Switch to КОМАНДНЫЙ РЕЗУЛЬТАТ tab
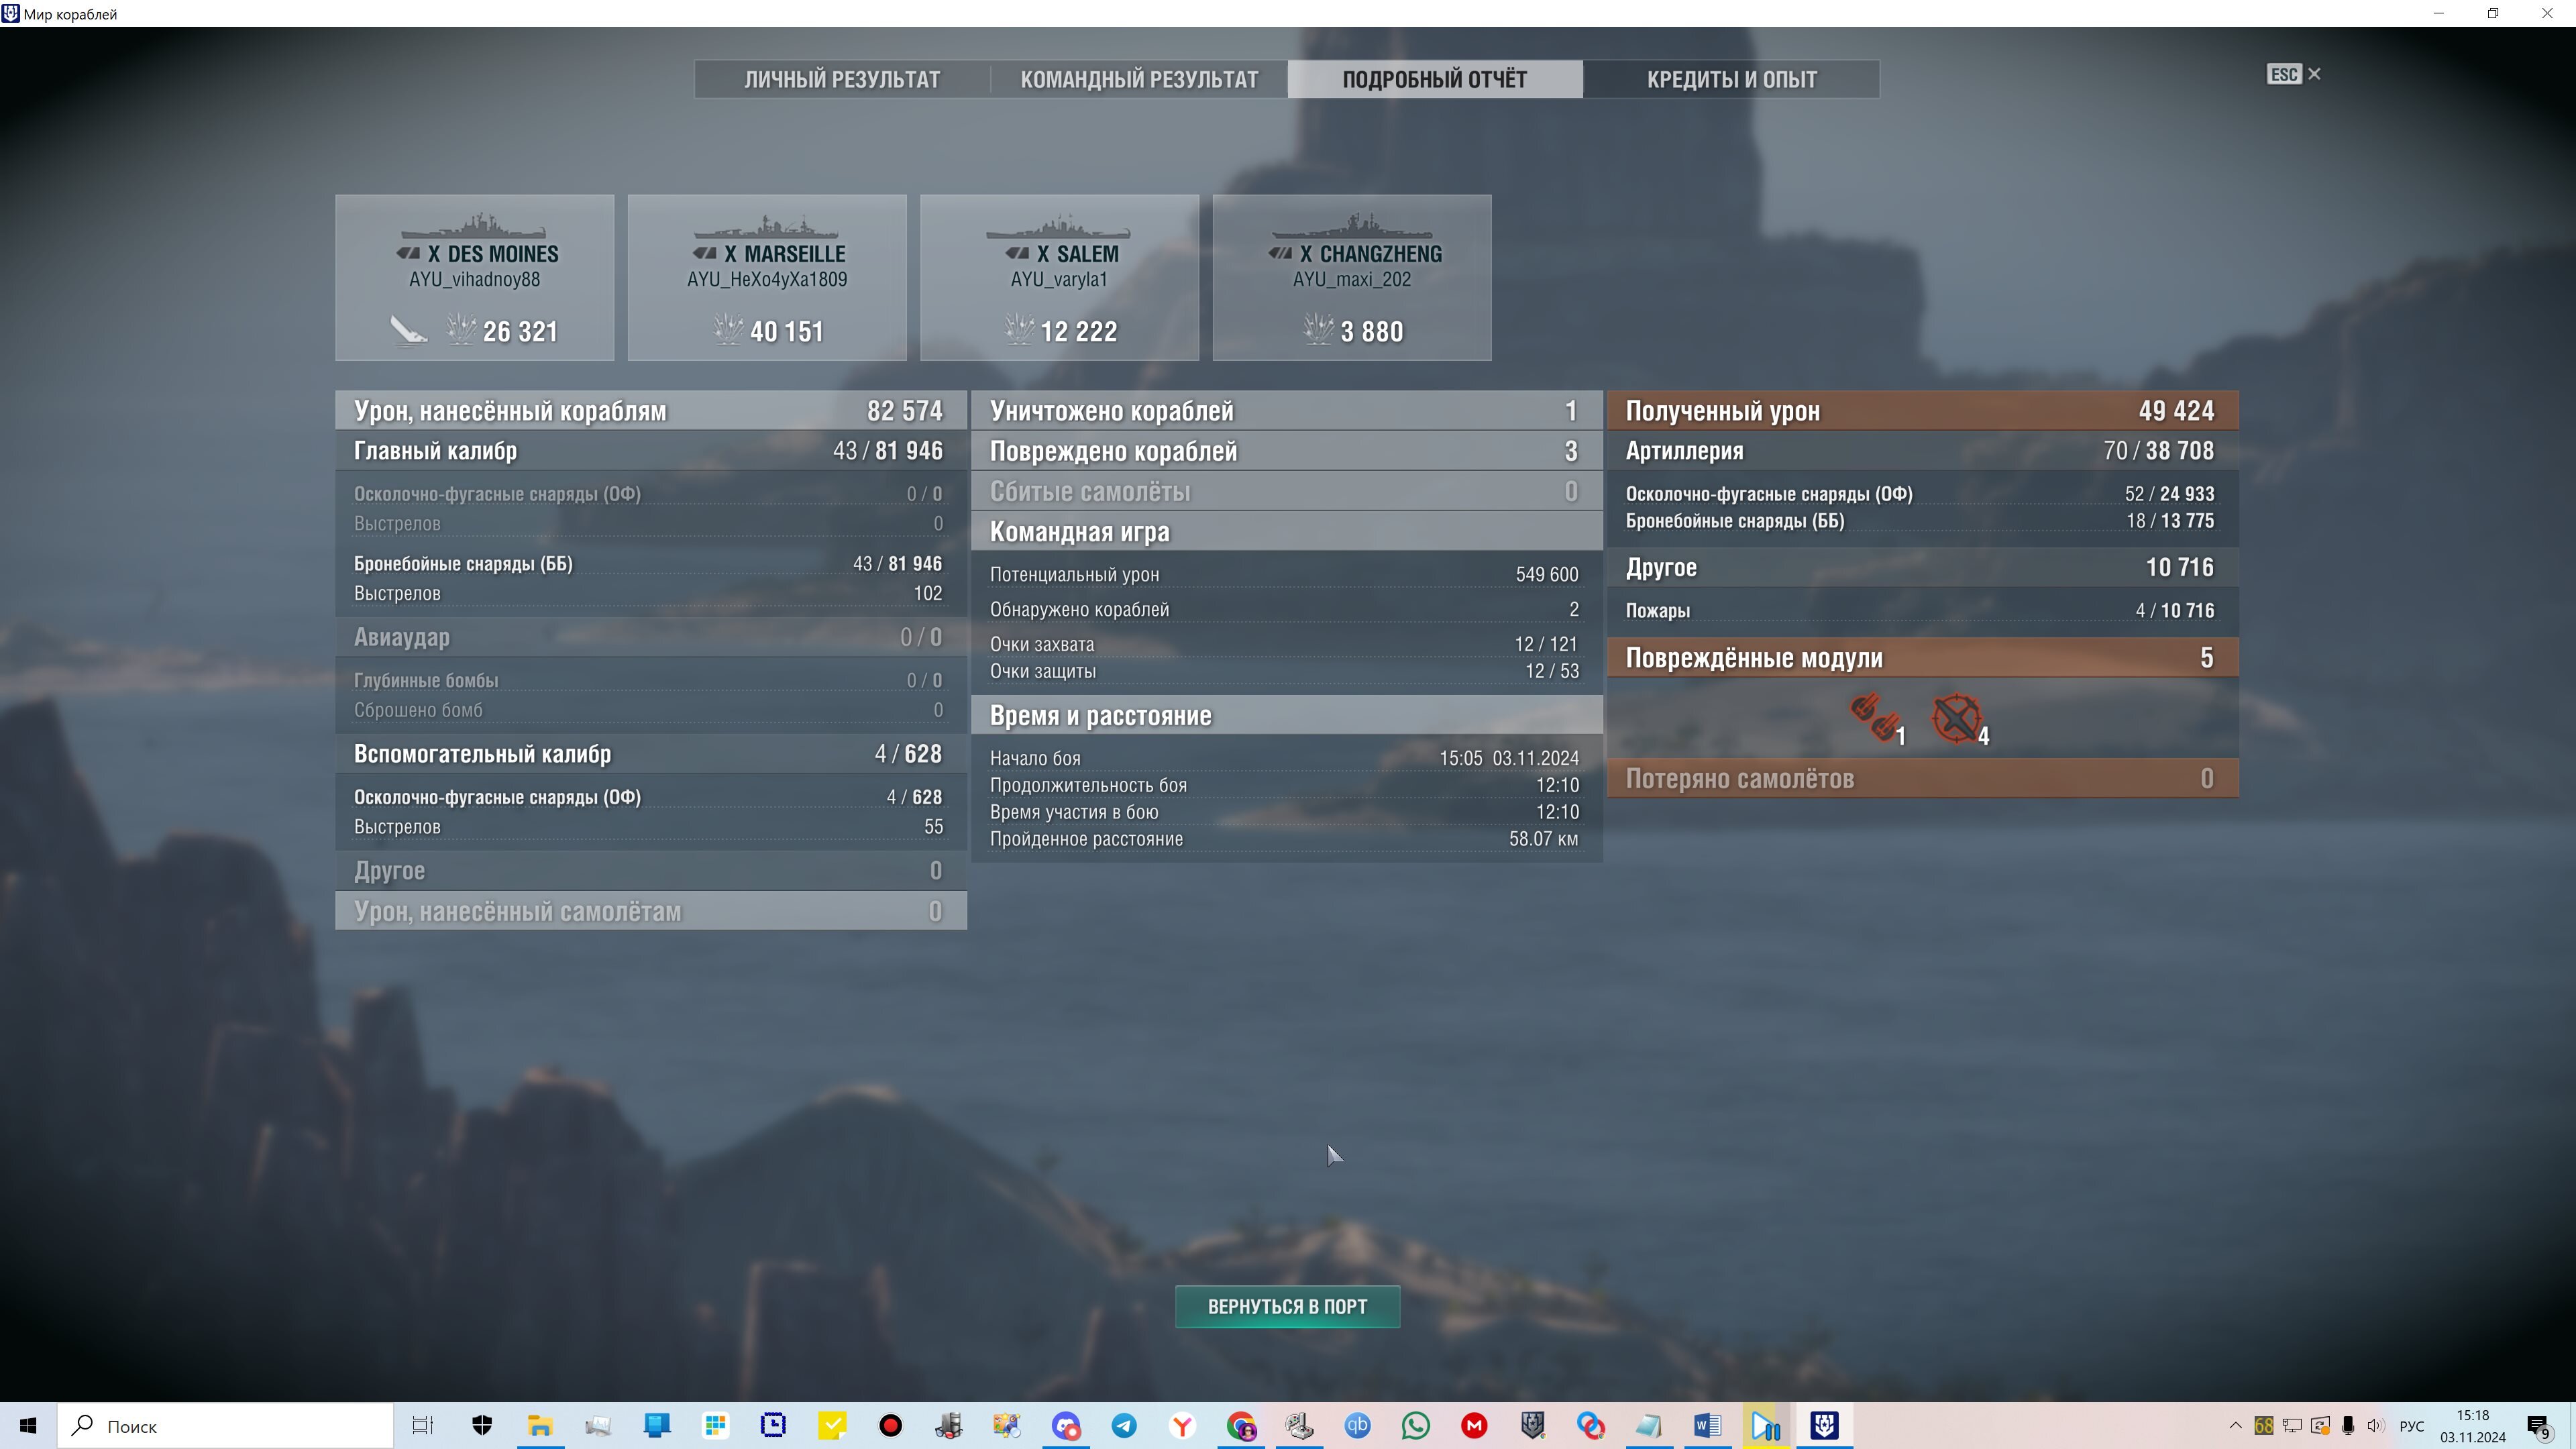Image resolution: width=2576 pixels, height=1449 pixels. point(1139,79)
